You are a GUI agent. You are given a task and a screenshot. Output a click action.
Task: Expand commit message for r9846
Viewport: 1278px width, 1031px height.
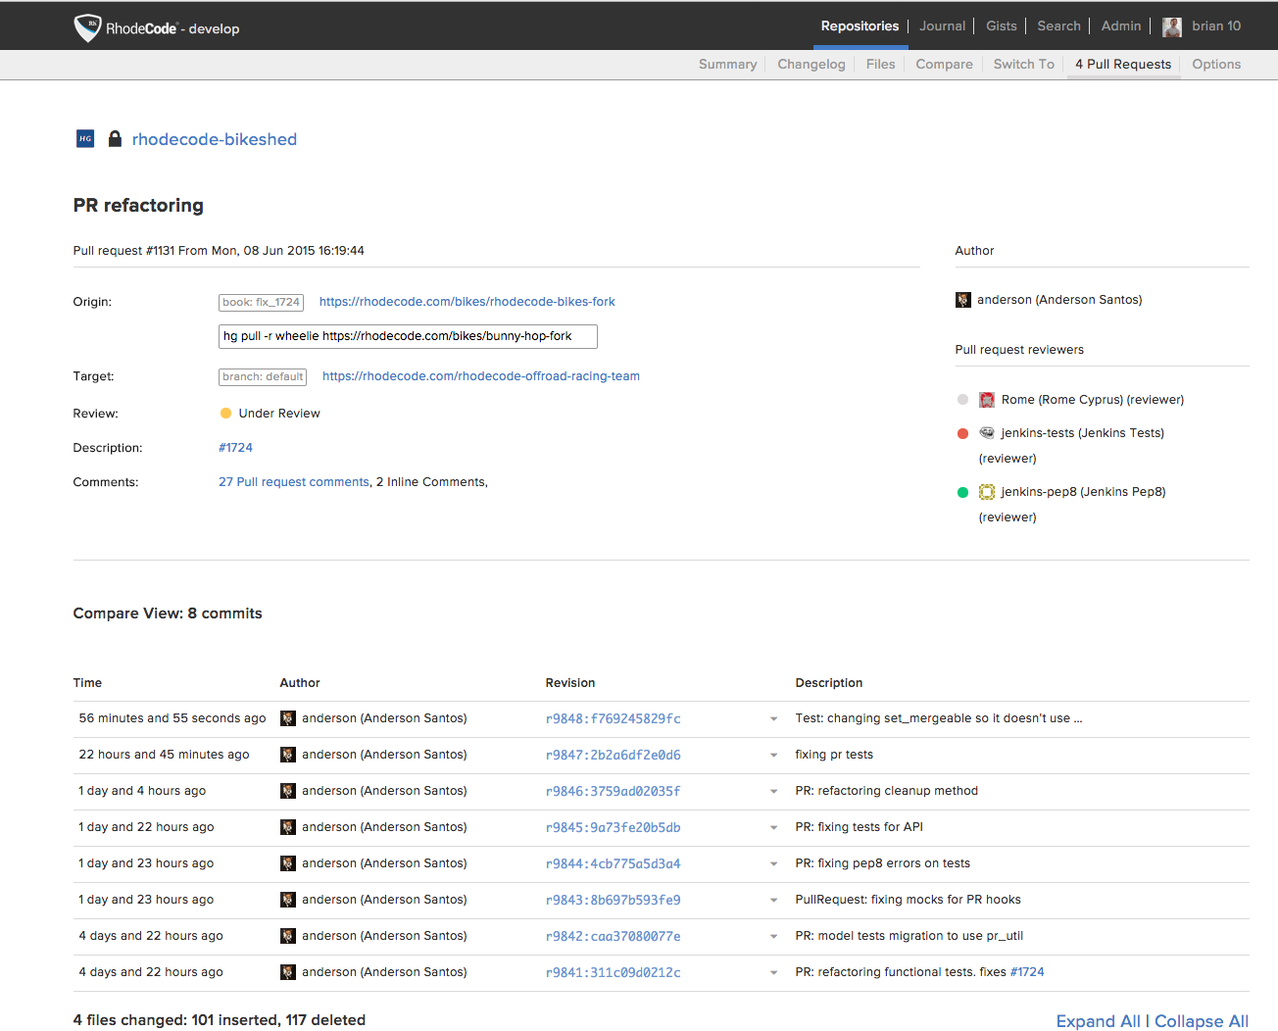773,792
